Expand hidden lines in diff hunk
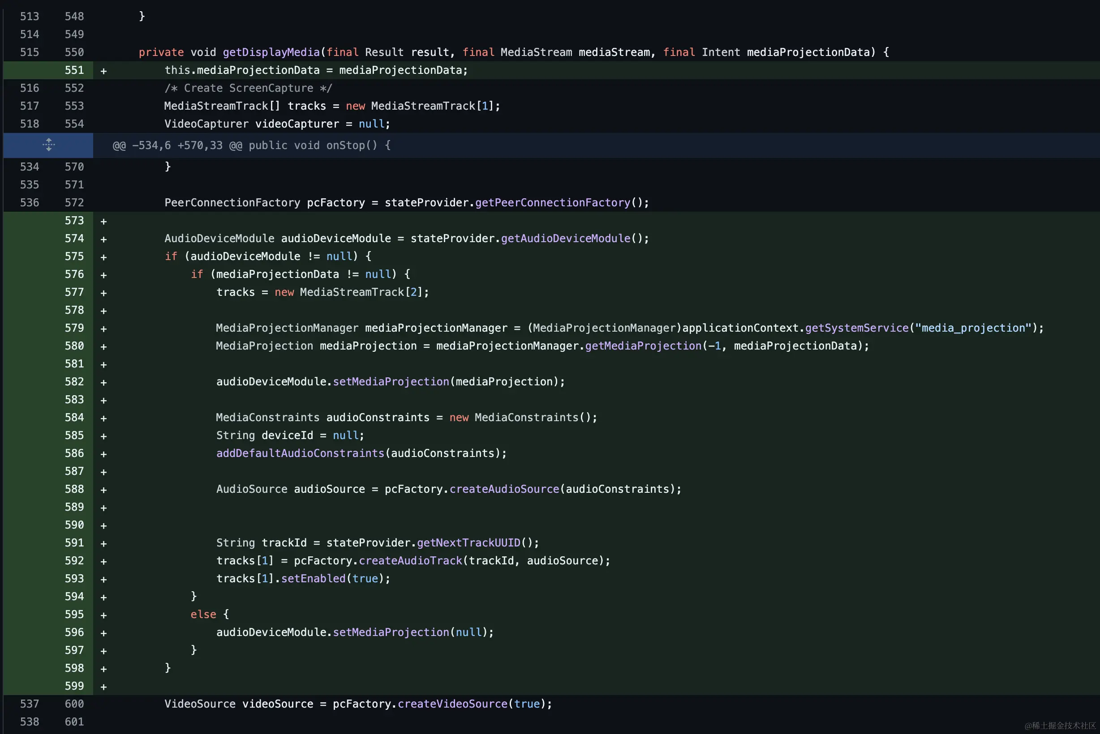Viewport: 1100px width, 734px height. (x=48, y=145)
